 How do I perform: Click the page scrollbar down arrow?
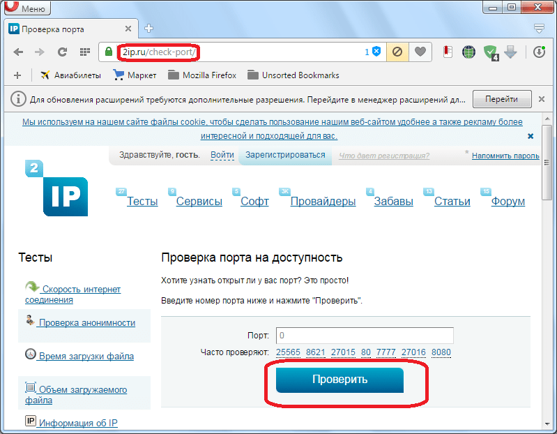(x=547, y=424)
